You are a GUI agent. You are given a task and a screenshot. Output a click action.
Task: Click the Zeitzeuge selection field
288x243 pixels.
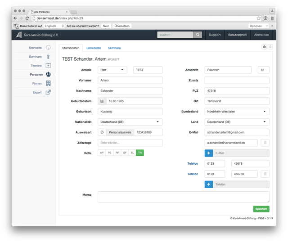[130, 143]
